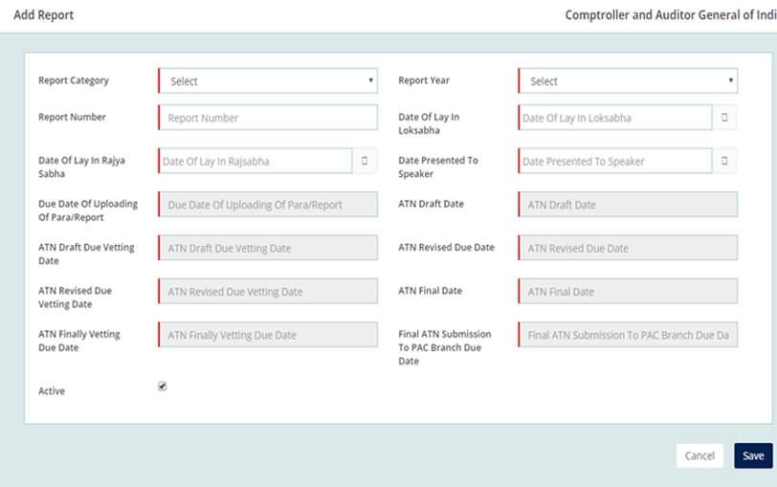Focus the Report Number field
The width and height of the screenshot is (777, 487).
pos(268,118)
